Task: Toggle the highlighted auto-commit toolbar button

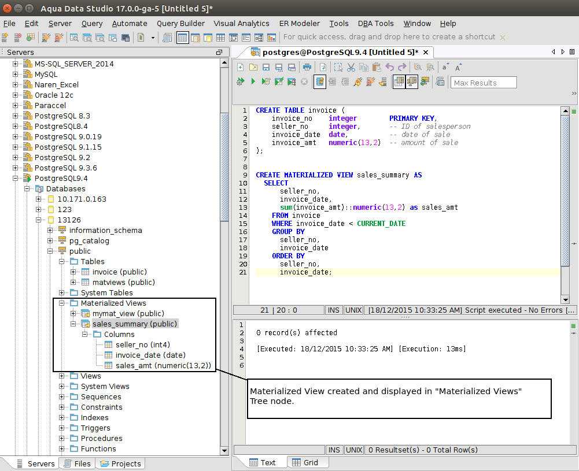Action: tap(320, 82)
